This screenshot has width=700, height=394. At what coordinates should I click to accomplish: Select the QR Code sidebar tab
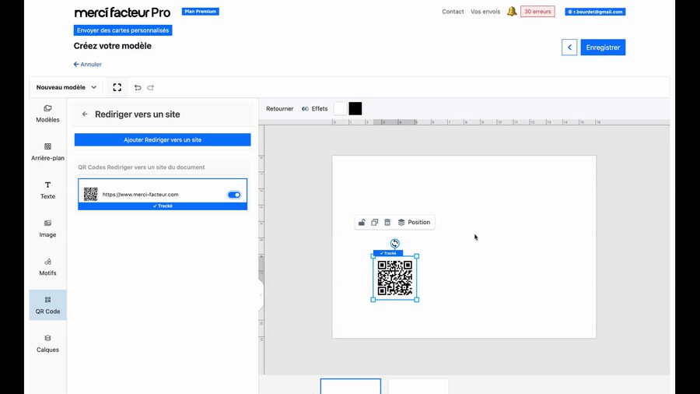pyautogui.click(x=47, y=305)
